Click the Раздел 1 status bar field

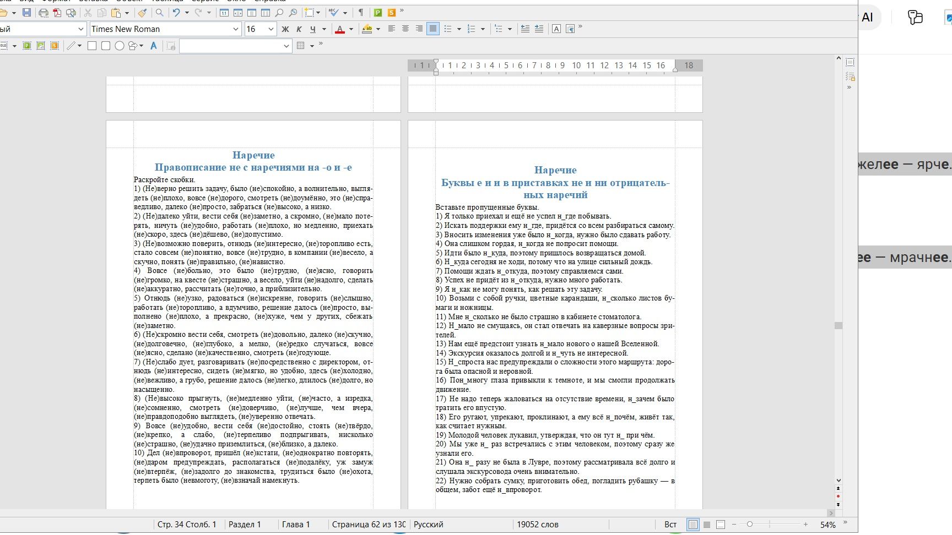[x=245, y=525]
